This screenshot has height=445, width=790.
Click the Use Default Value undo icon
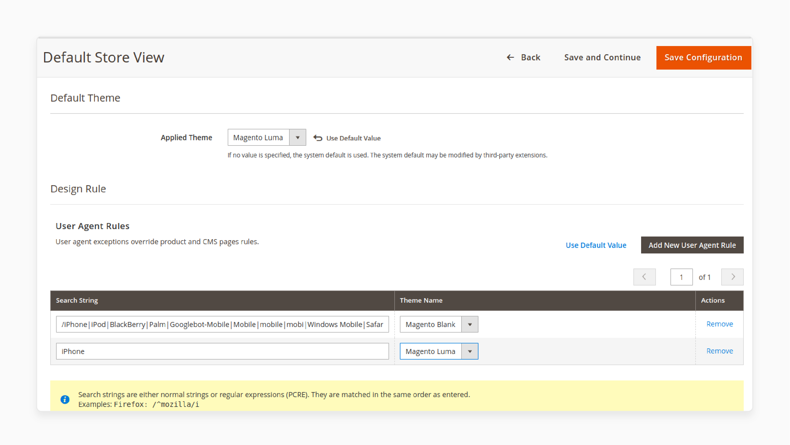point(318,138)
